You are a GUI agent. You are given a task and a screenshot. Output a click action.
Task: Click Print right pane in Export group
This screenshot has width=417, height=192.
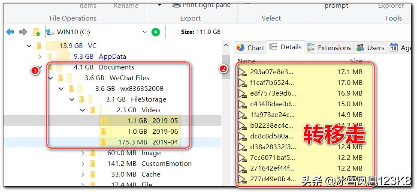tap(201, 5)
